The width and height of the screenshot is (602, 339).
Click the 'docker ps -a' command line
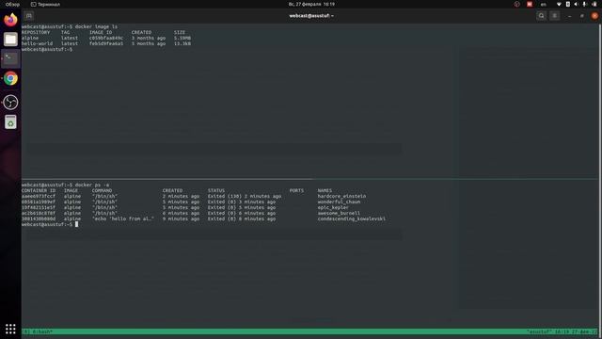click(92, 185)
